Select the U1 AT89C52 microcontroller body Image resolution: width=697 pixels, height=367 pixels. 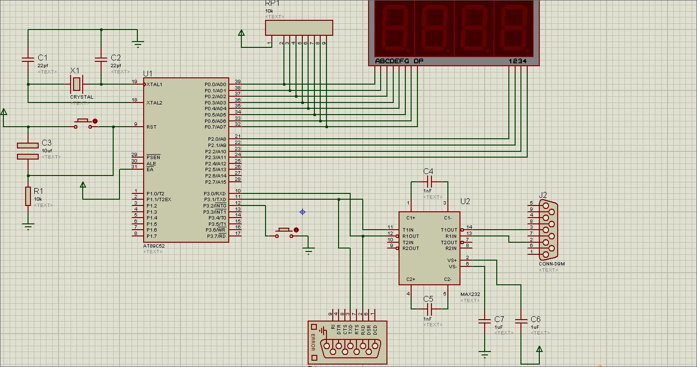pyautogui.click(x=187, y=160)
